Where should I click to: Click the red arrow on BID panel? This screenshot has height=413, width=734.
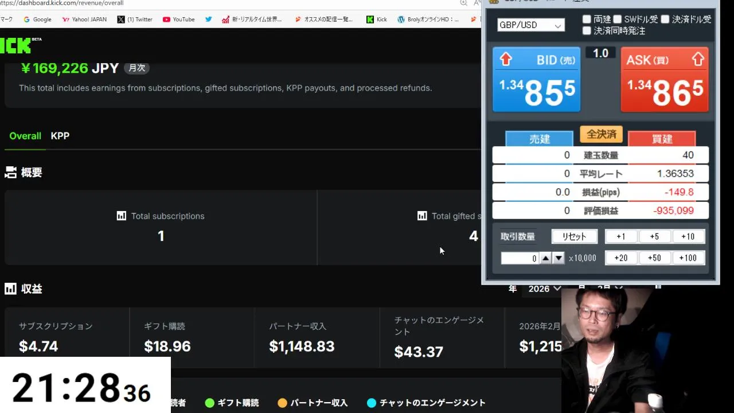tap(506, 59)
